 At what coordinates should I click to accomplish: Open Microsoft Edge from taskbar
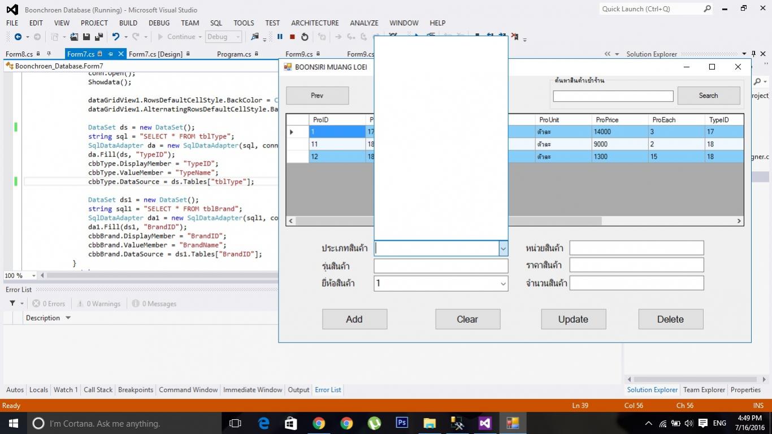[x=263, y=423]
